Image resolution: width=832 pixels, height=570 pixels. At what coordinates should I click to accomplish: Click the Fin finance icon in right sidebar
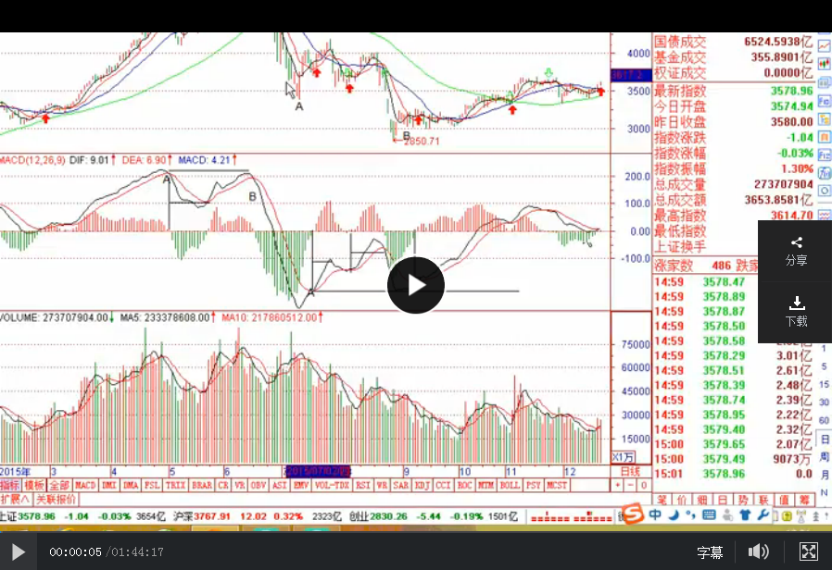(x=824, y=155)
